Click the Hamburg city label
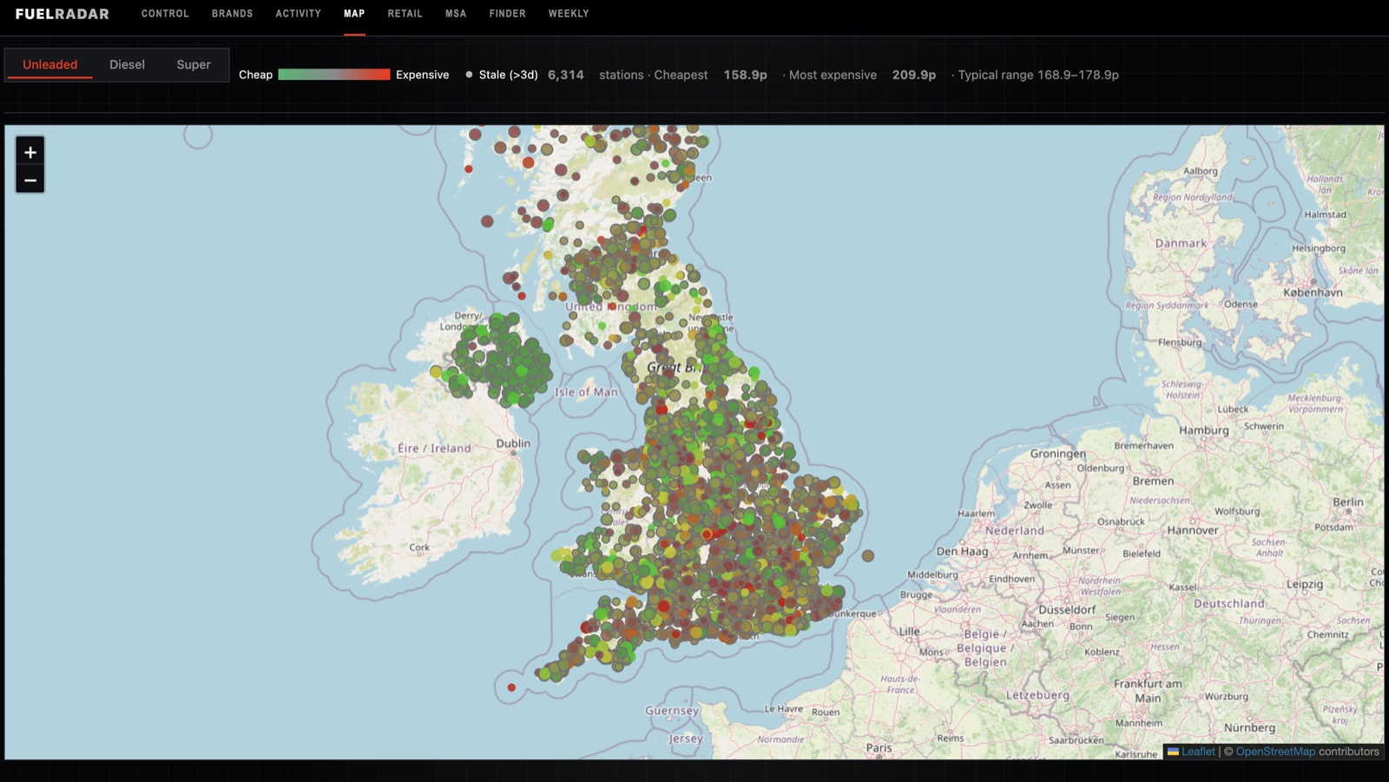This screenshot has height=782, width=1389. coord(1204,430)
